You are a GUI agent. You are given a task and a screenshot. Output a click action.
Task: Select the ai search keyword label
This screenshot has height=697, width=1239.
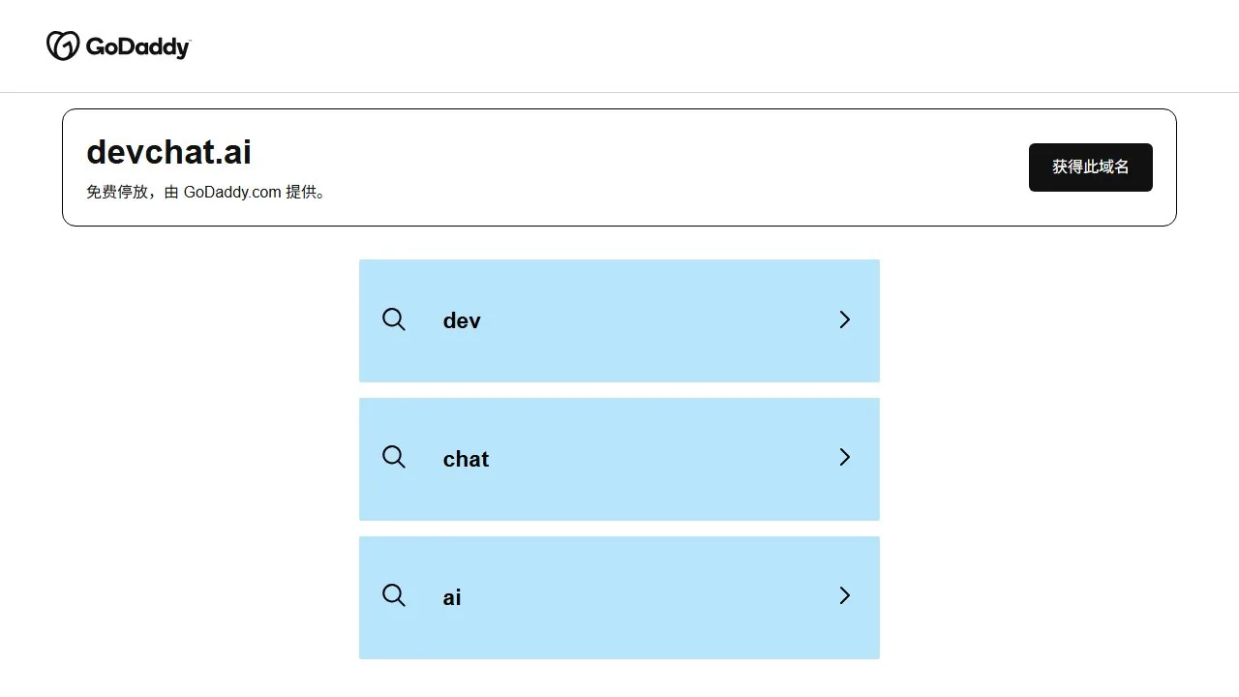[x=452, y=597]
